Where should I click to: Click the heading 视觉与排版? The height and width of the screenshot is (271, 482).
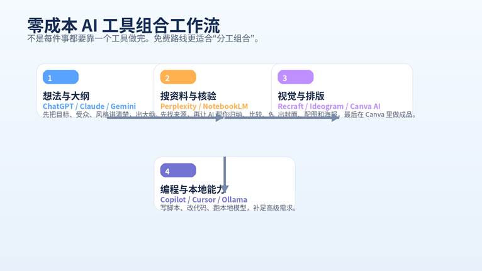tap(301, 96)
